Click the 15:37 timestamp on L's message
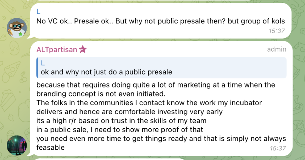This screenshot has width=305, height=160. point(277,31)
